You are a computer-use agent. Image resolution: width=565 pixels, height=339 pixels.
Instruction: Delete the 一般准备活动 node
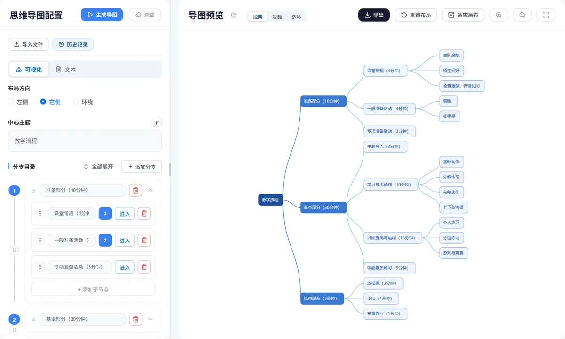coord(144,240)
